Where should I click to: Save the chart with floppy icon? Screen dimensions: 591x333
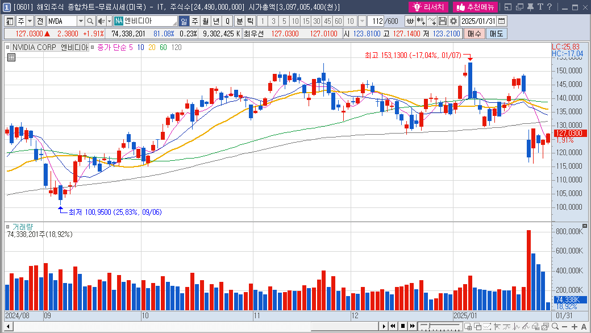pyautogui.click(x=443, y=21)
